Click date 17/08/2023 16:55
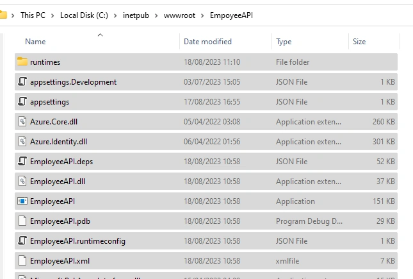413x279 pixels. [x=212, y=101]
